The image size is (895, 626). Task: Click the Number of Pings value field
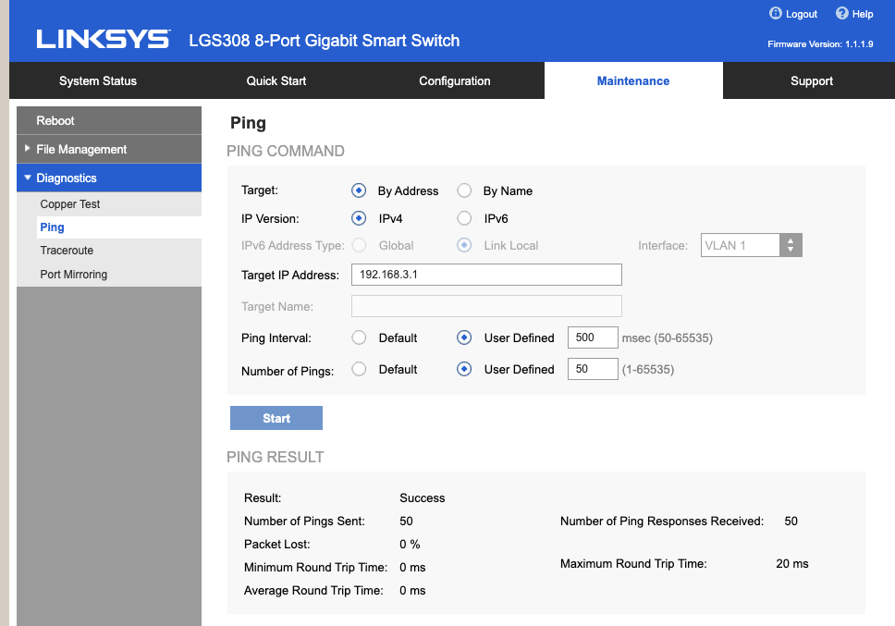coord(593,369)
